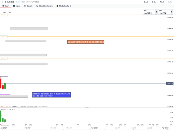Show market Info panel
This screenshot has width=174, height=130.
tap(170, 2)
